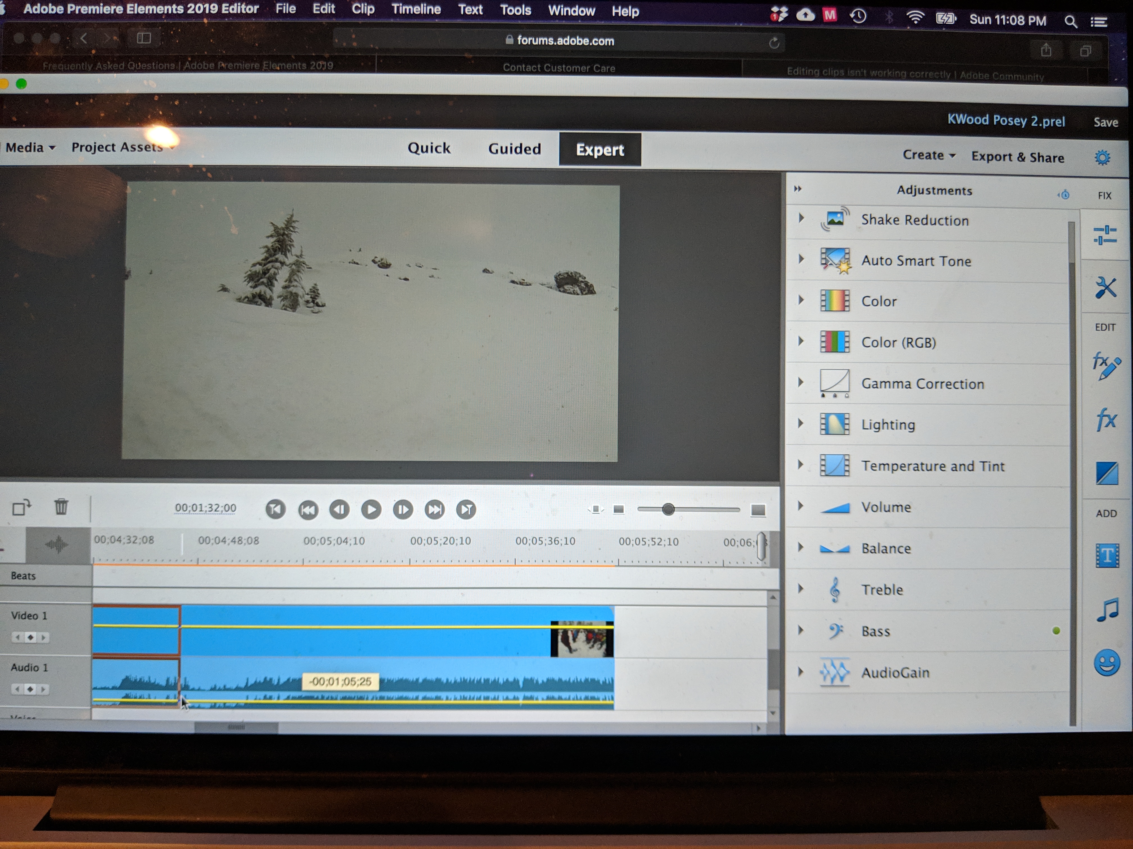1133x849 pixels.
Task: Open the Tools menu
Action: click(x=515, y=10)
